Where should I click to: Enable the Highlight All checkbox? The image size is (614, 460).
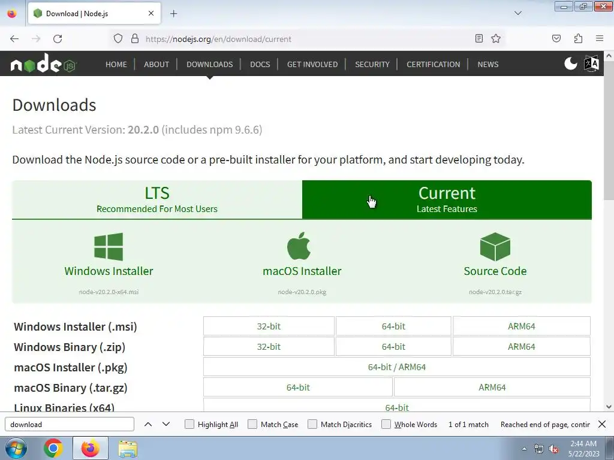(189, 424)
